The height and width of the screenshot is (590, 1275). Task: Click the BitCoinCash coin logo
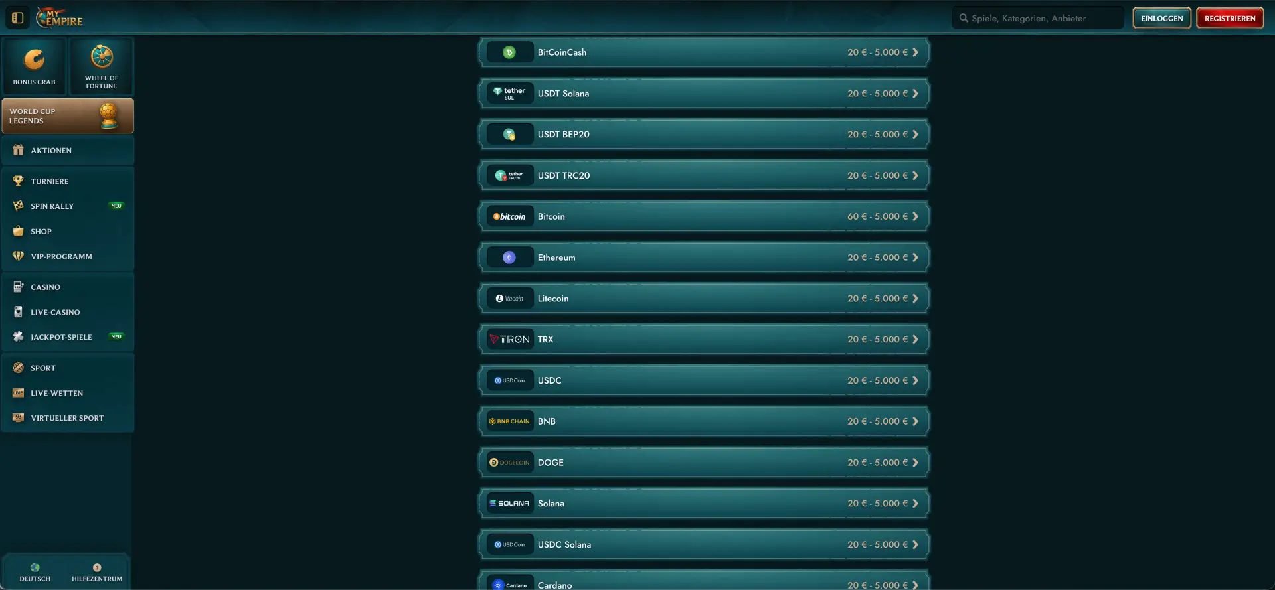click(x=509, y=52)
